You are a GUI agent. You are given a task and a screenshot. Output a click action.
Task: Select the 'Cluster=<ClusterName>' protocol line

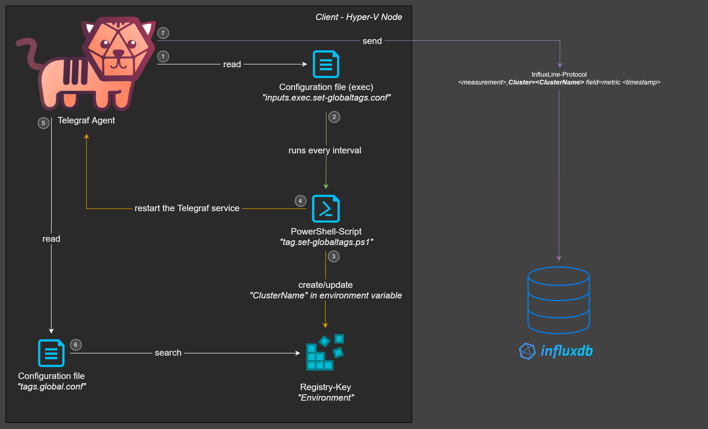(546, 82)
